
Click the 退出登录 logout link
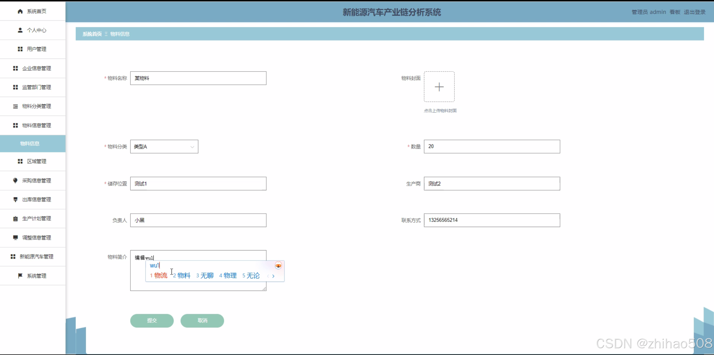pyautogui.click(x=694, y=12)
